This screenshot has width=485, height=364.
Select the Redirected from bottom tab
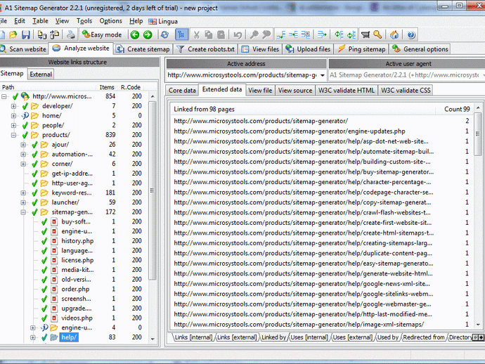click(423, 337)
